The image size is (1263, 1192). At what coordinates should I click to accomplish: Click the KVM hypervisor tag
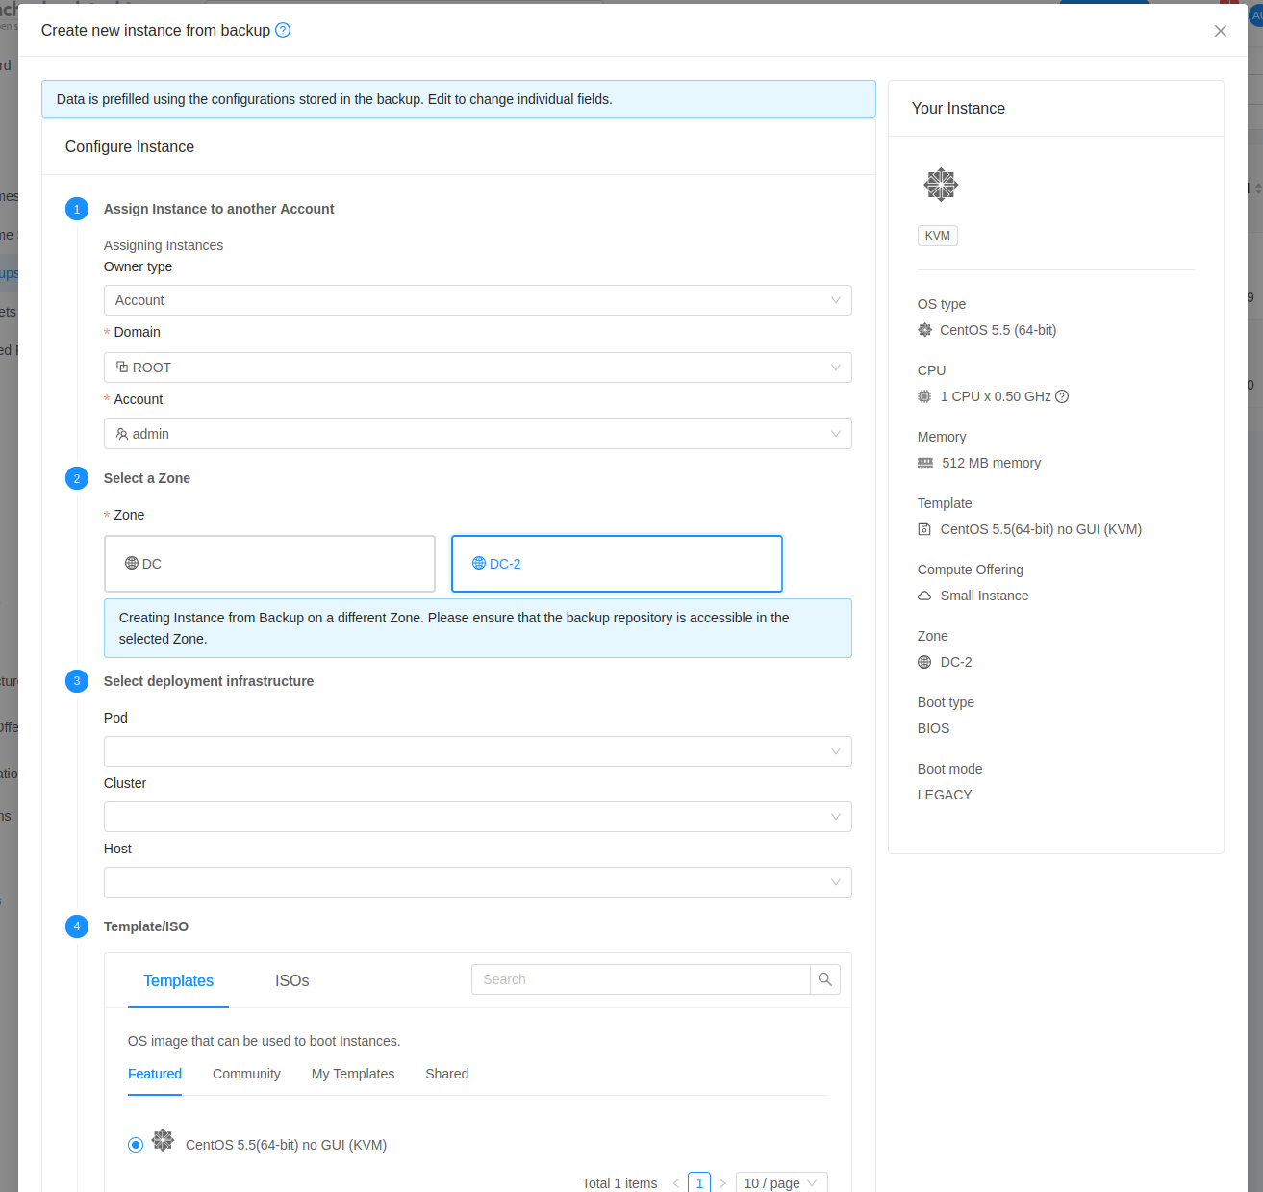pyautogui.click(x=937, y=236)
